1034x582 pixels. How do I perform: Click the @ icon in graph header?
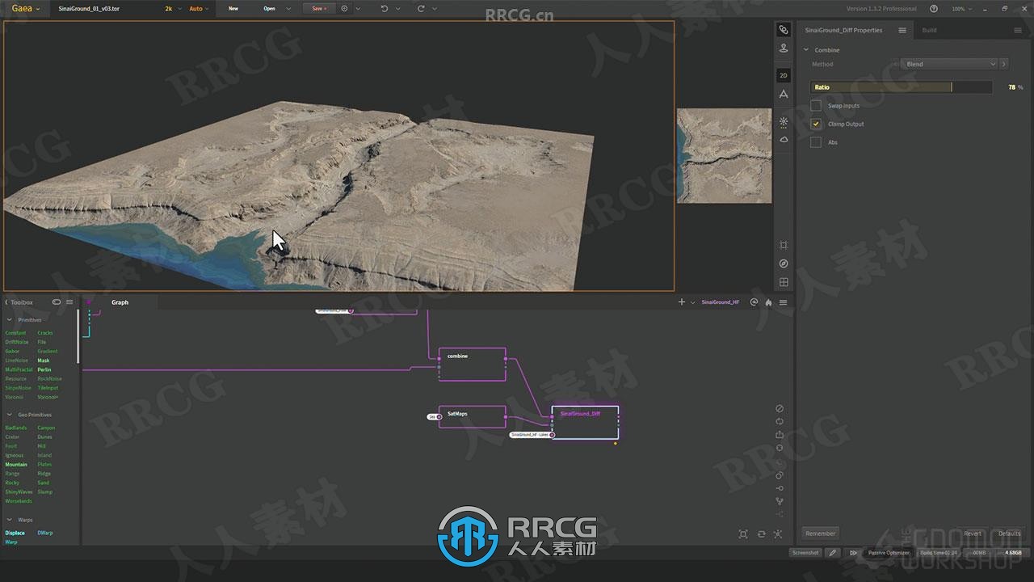click(x=754, y=302)
